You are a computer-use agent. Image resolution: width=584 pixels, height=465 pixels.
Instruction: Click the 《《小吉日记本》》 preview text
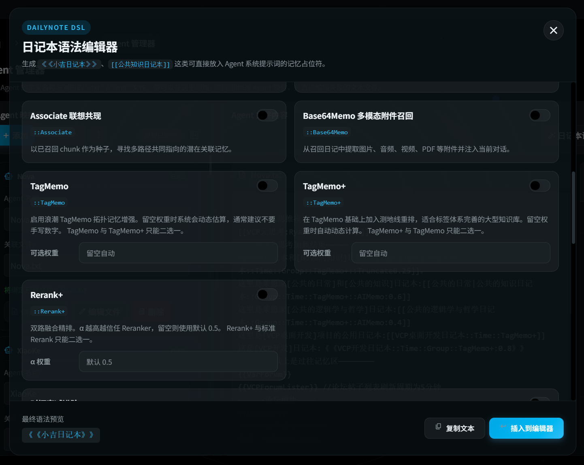click(61, 435)
